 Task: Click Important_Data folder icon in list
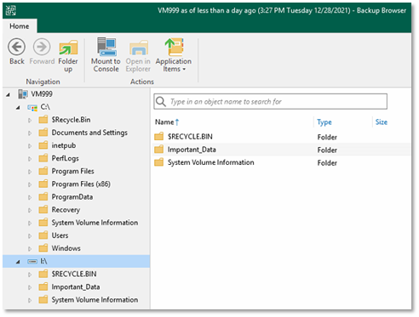coord(159,150)
